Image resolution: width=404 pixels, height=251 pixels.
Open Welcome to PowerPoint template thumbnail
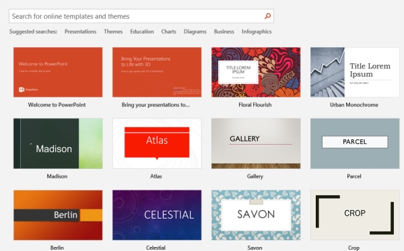[58, 72]
